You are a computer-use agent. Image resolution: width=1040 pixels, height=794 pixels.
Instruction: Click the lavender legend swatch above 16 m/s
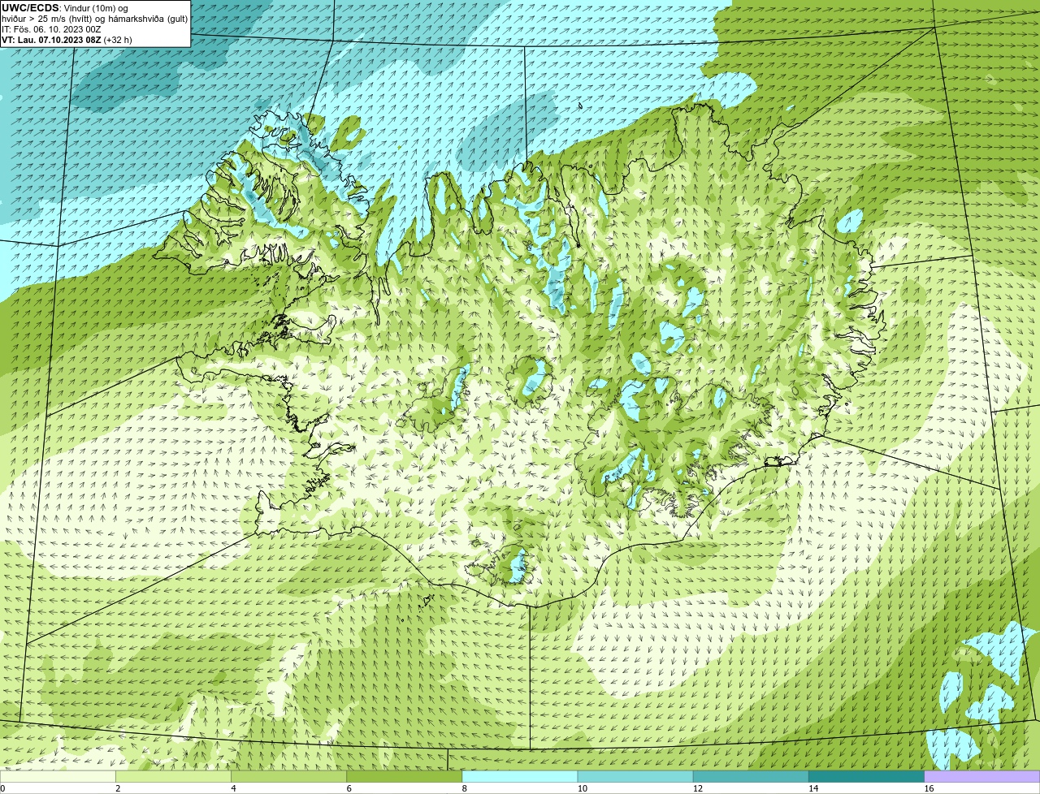click(x=982, y=776)
